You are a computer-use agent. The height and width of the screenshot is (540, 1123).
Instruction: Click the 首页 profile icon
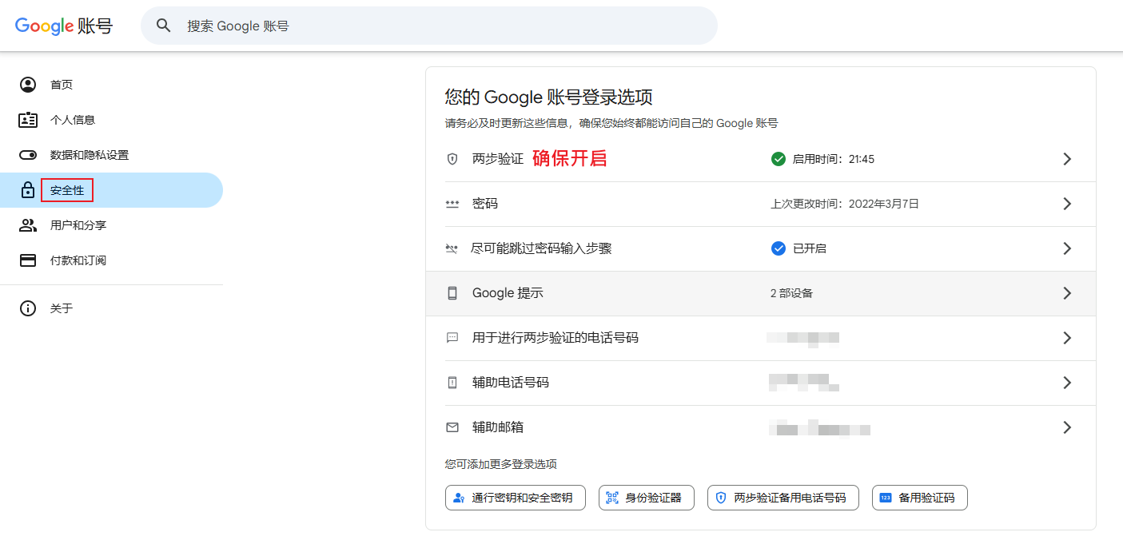28,85
